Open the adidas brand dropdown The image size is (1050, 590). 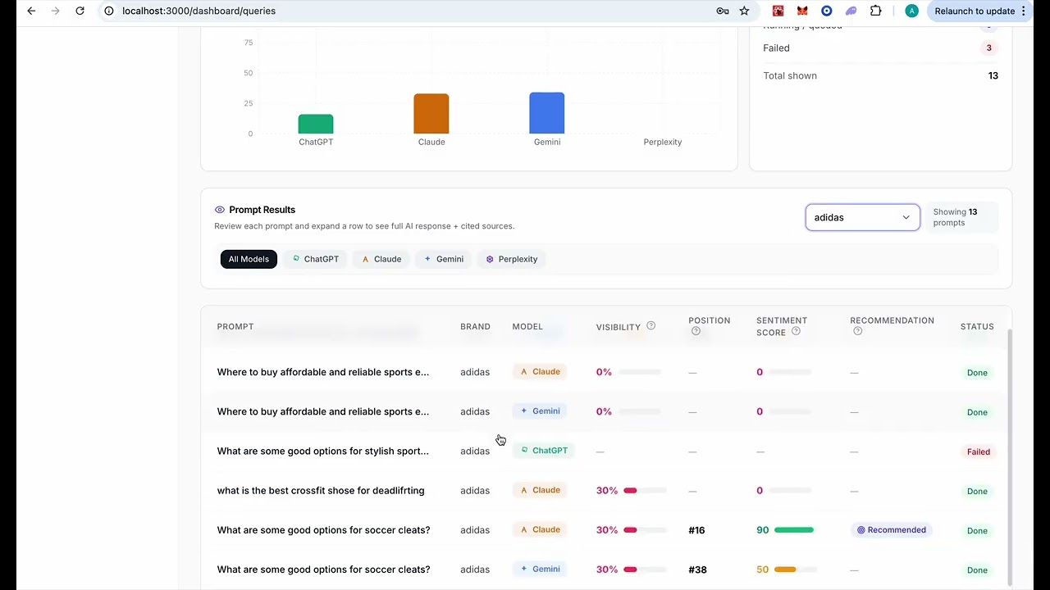coord(862,217)
